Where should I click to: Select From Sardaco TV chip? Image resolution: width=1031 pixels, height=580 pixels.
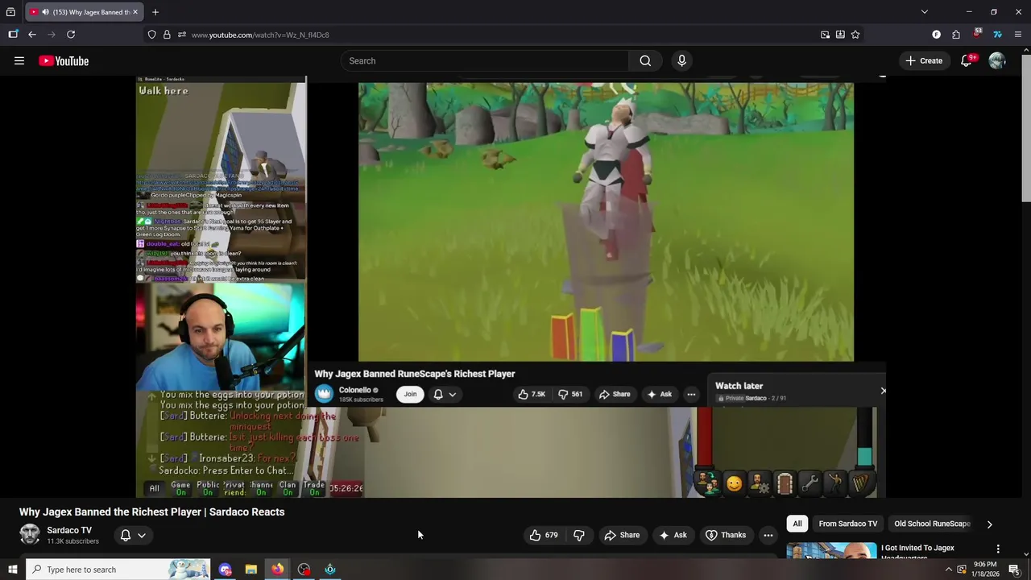pyautogui.click(x=848, y=524)
